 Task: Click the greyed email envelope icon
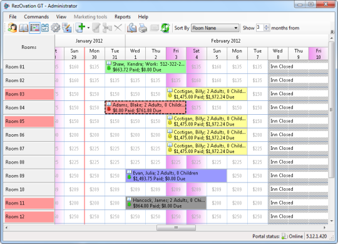click(x=155, y=28)
